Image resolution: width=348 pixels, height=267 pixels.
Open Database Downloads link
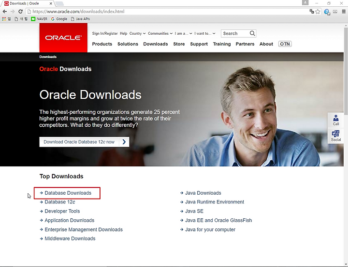point(68,193)
